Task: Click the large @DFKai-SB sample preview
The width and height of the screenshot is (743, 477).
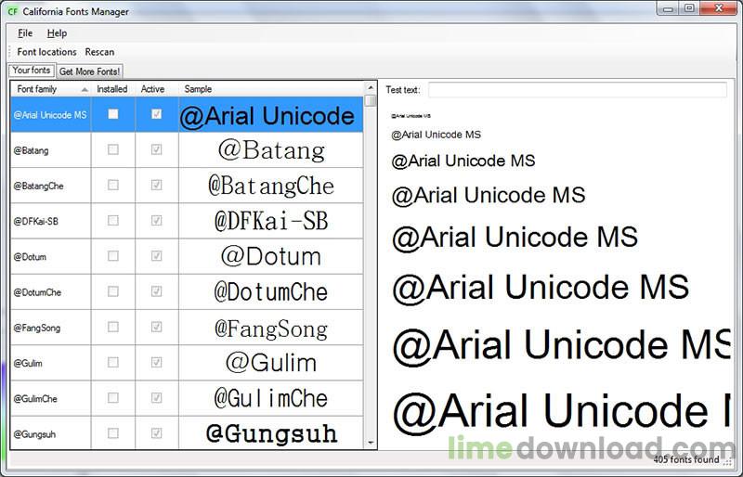Action: coord(271,221)
